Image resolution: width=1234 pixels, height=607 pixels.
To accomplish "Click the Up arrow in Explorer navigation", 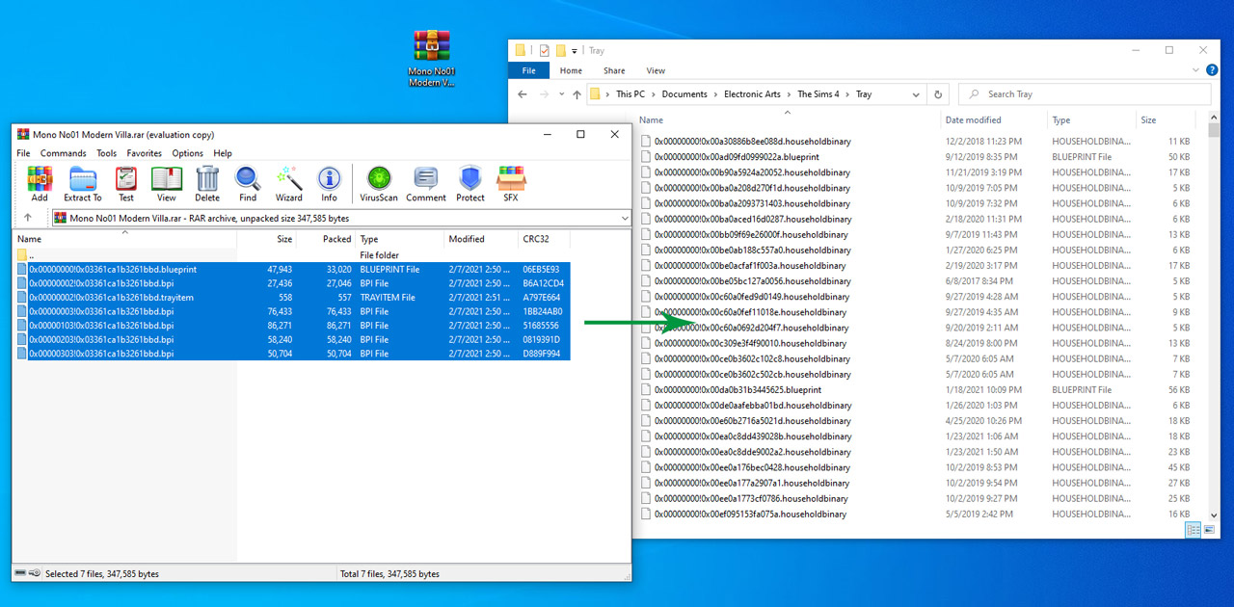I will [x=577, y=94].
